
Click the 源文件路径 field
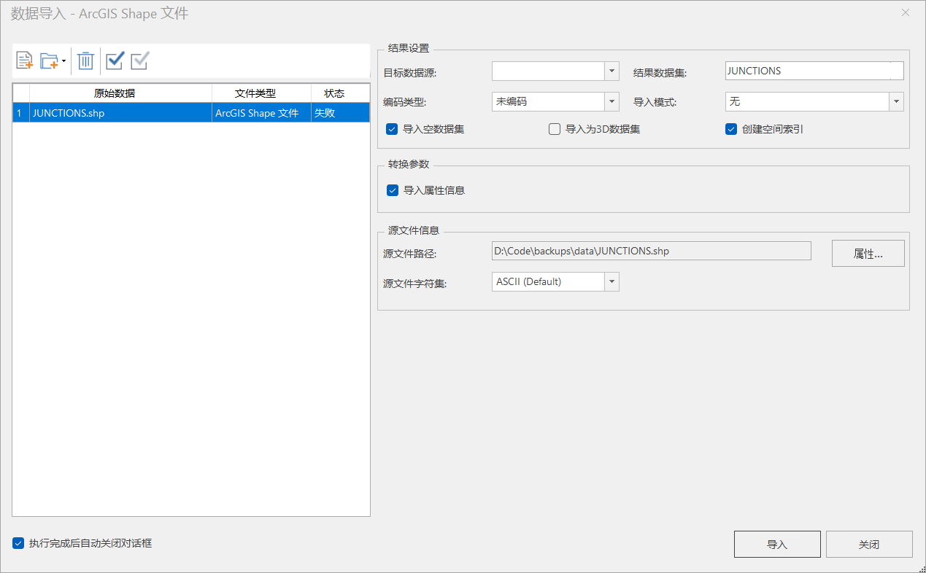tap(652, 251)
